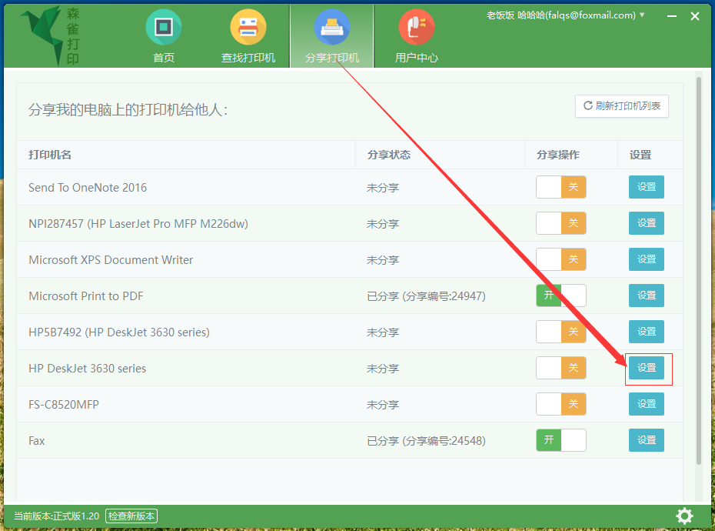Image resolution: width=715 pixels, height=531 pixels.
Task: Click 检查新版本 check update button
Action: click(131, 516)
